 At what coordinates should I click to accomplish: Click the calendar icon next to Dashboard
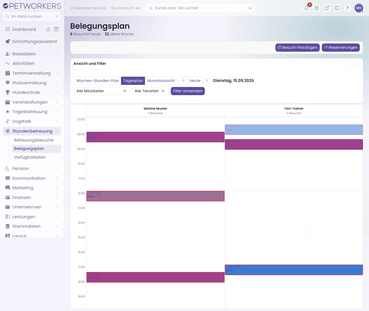click(x=56, y=29)
